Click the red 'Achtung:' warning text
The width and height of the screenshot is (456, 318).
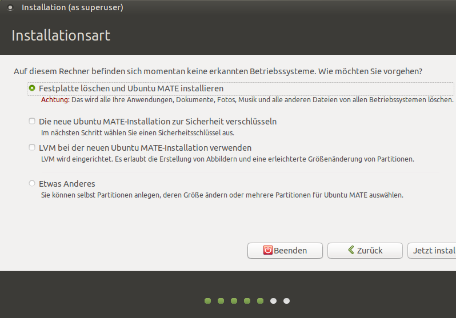pyautogui.click(x=55, y=100)
